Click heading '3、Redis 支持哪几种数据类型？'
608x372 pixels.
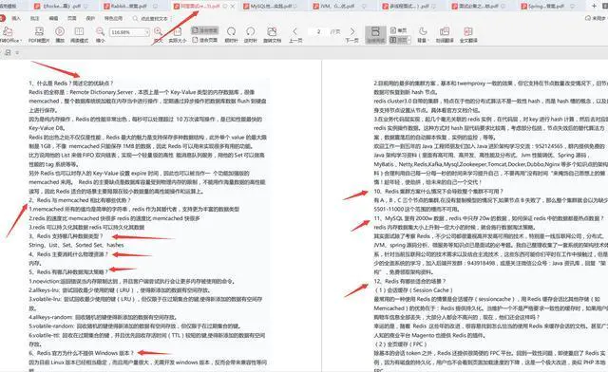[x=66, y=236]
